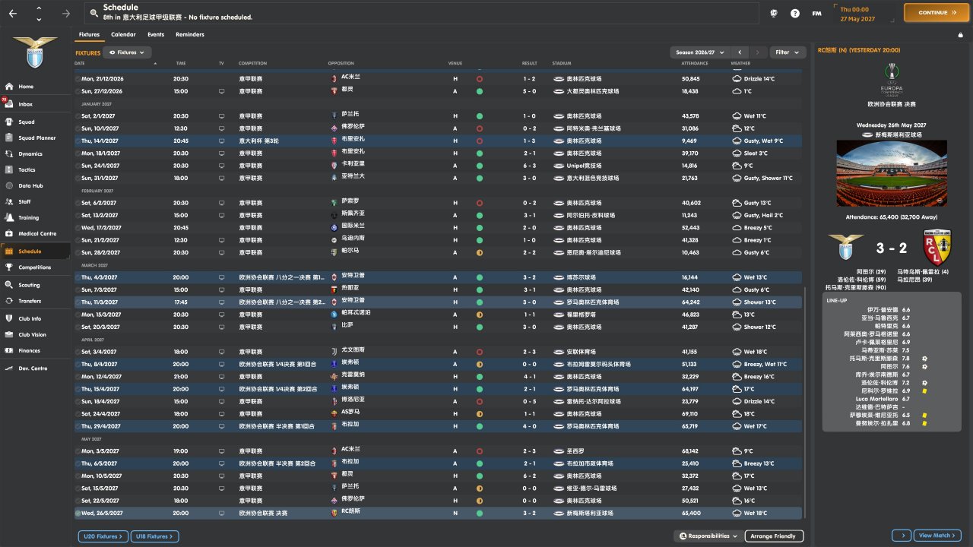Go to Tactics in the sidebar
Image resolution: width=973 pixels, height=547 pixels.
point(27,169)
